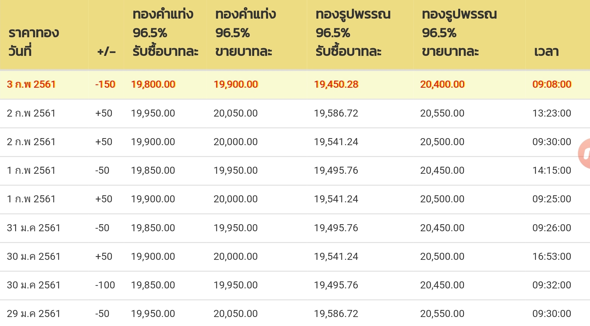This screenshot has height=326, width=590.
Task: Select ทองคำแท่ง 96.5% ขายบาทละ header
Action: click(x=246, y=33)
